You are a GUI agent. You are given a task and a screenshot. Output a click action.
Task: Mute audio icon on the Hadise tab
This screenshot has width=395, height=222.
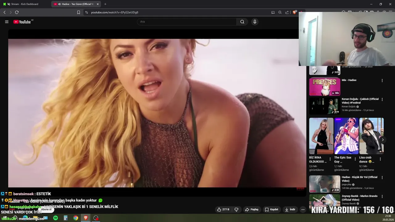tap(59, 4)
